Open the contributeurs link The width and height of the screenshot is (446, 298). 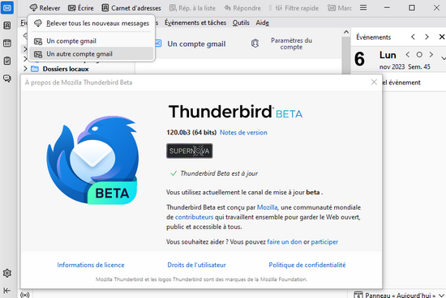[194, 217]
